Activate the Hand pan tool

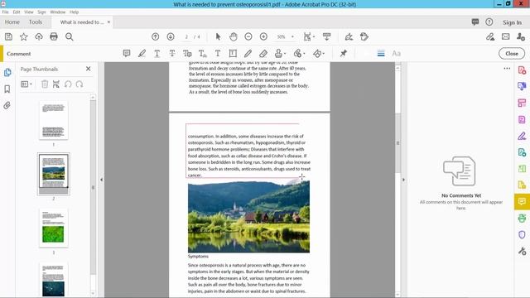pyautogui.click(x=234, y=36)
